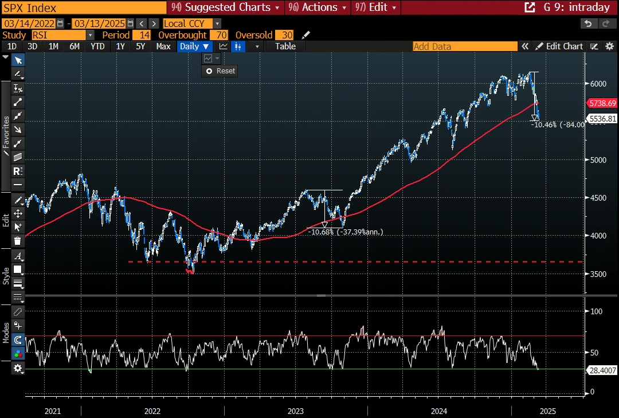
Task: Select the 5Y range tab
Action: [x=140, y=46]
